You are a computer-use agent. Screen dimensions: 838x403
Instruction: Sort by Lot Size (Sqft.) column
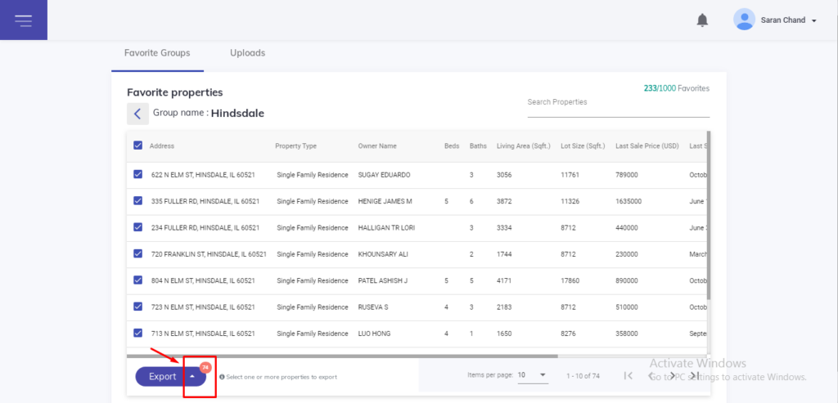[583, 146]
